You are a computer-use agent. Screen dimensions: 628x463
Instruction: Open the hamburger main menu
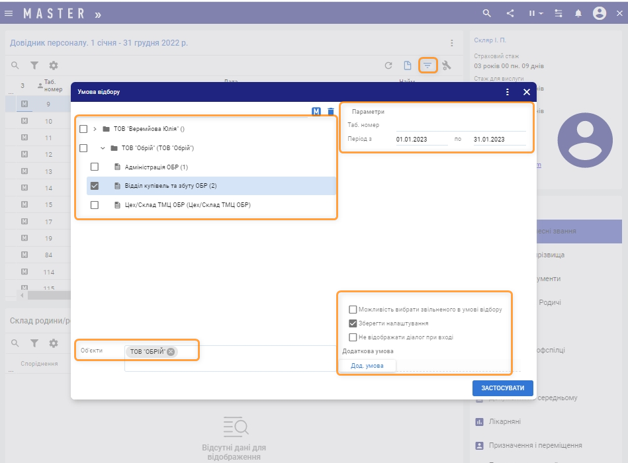pyautogui.click(x=9, y=13)
